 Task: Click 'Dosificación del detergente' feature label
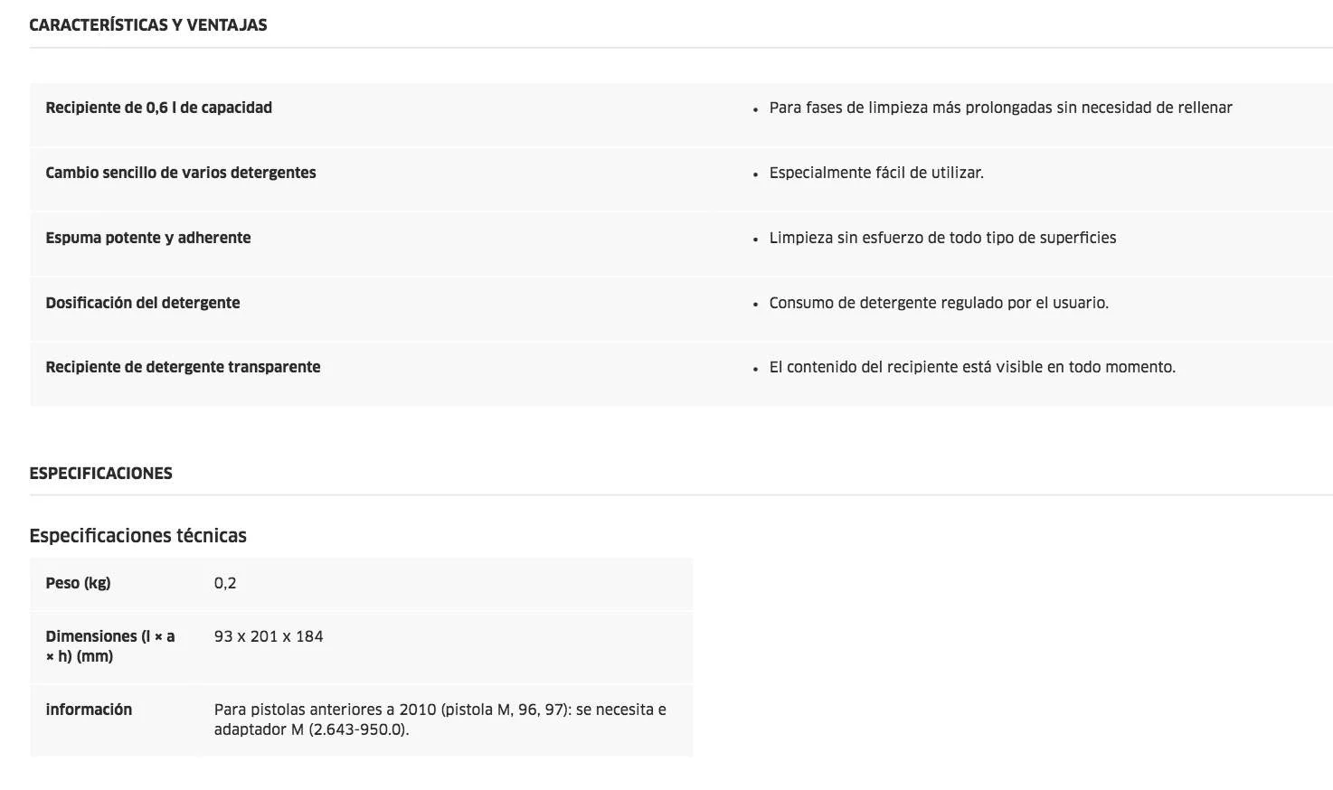143,303
